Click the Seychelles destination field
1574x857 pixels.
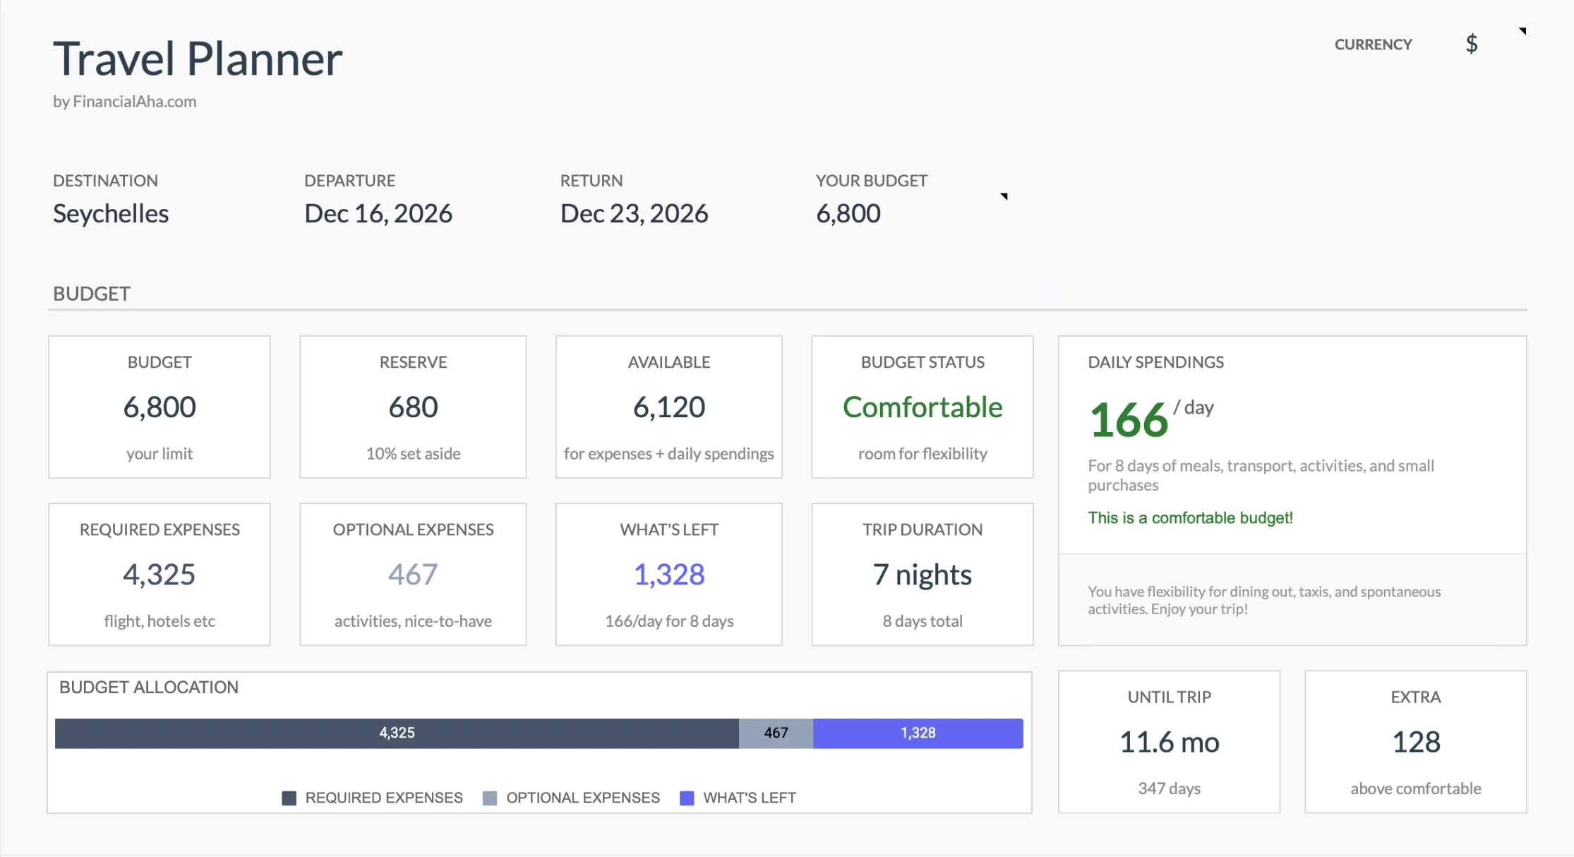pos(110,213)
